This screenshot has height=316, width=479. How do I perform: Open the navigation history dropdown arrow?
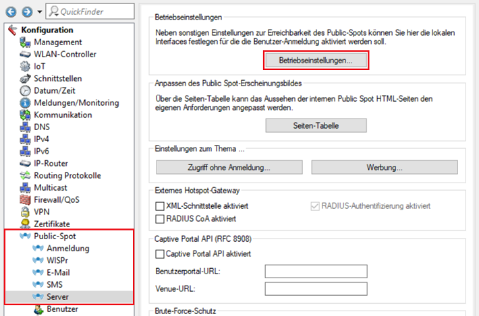(39, 12)
